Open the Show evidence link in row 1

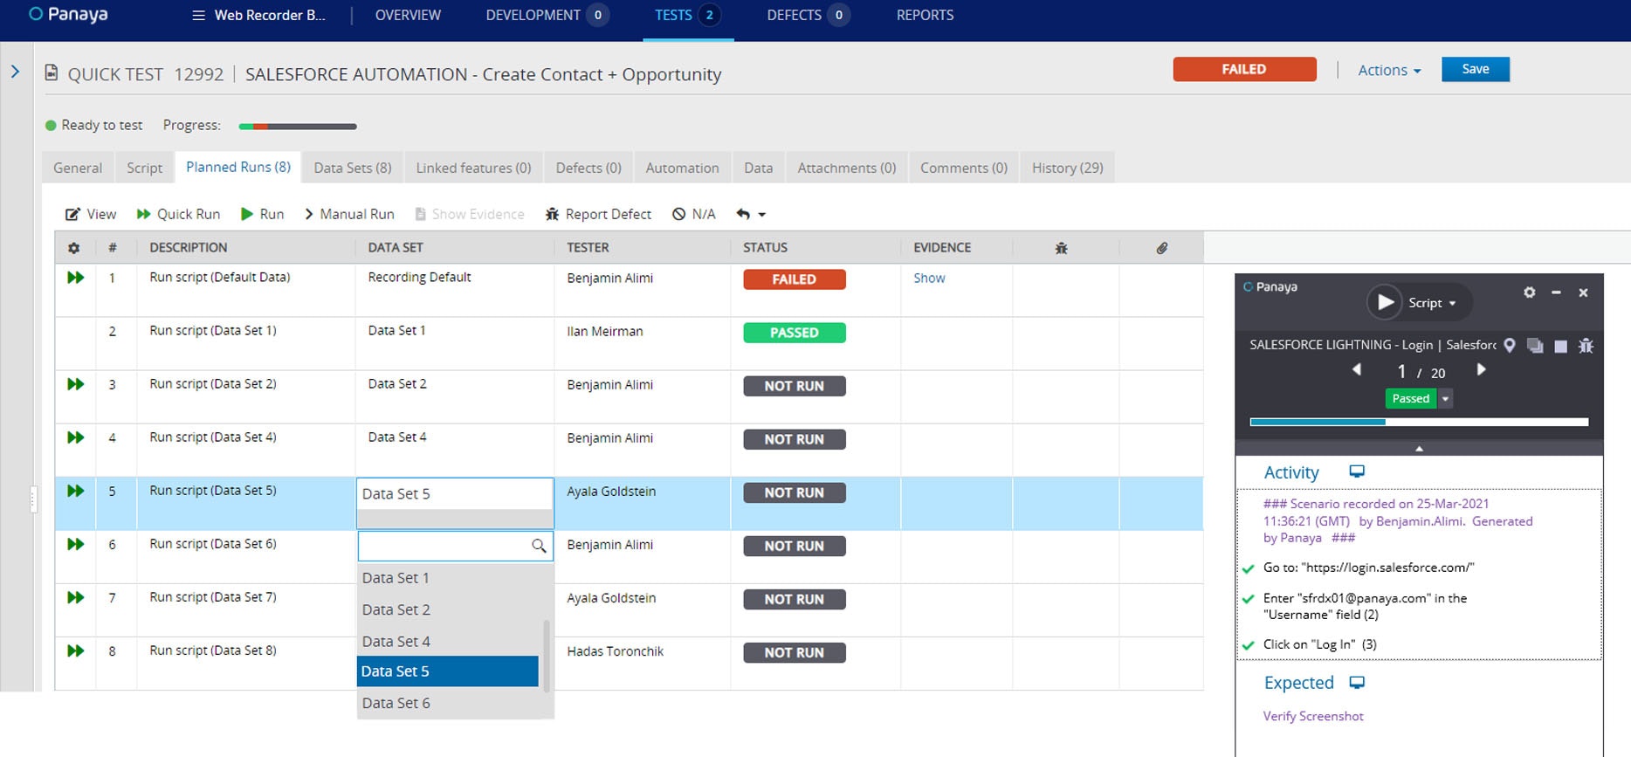coord(929,278)
